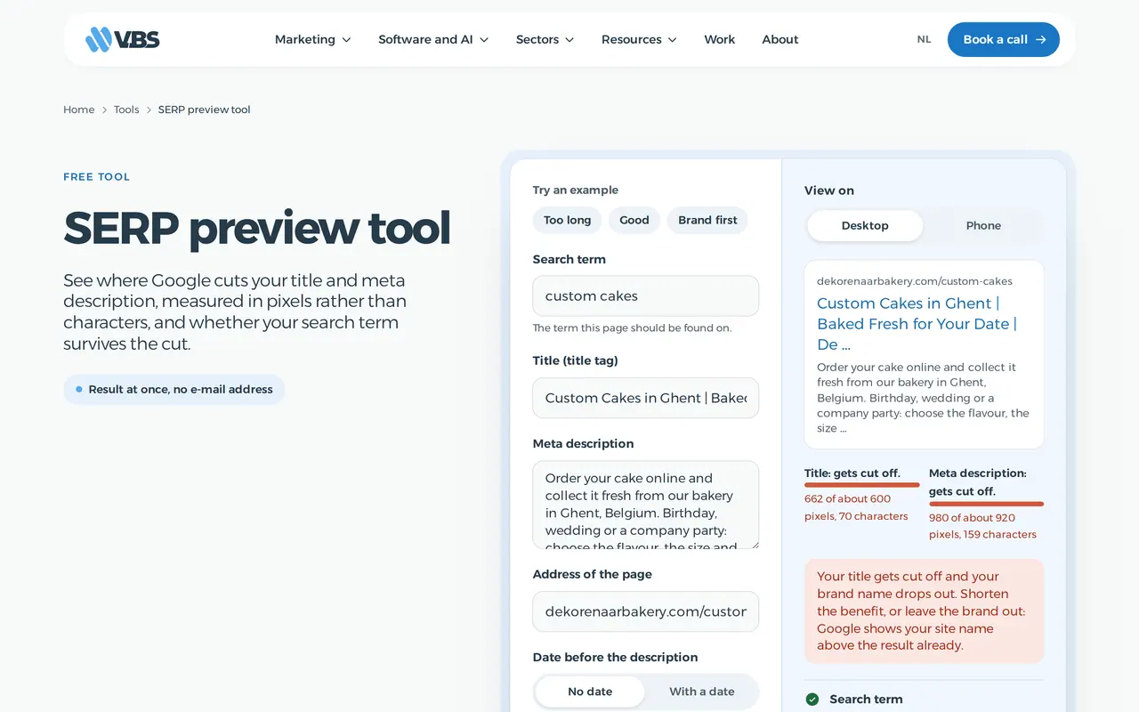The width and height of the screenshot is (1139, 712).
Task: Switch the preview to Phone
Action: coord(983,226)
